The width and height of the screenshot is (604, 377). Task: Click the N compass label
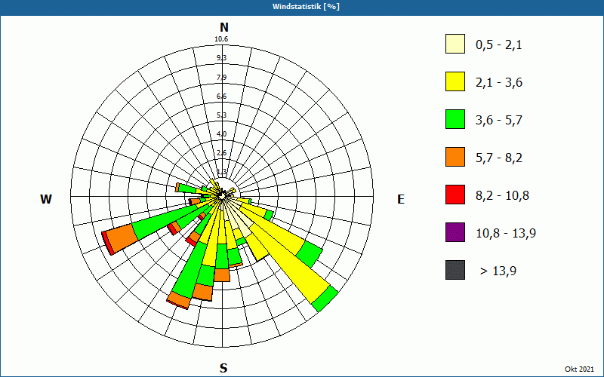click(223, 27)
